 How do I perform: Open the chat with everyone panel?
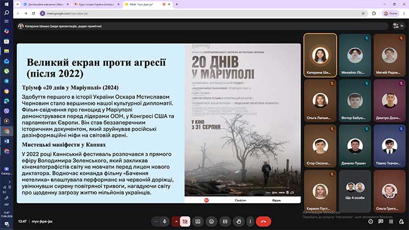381,221
